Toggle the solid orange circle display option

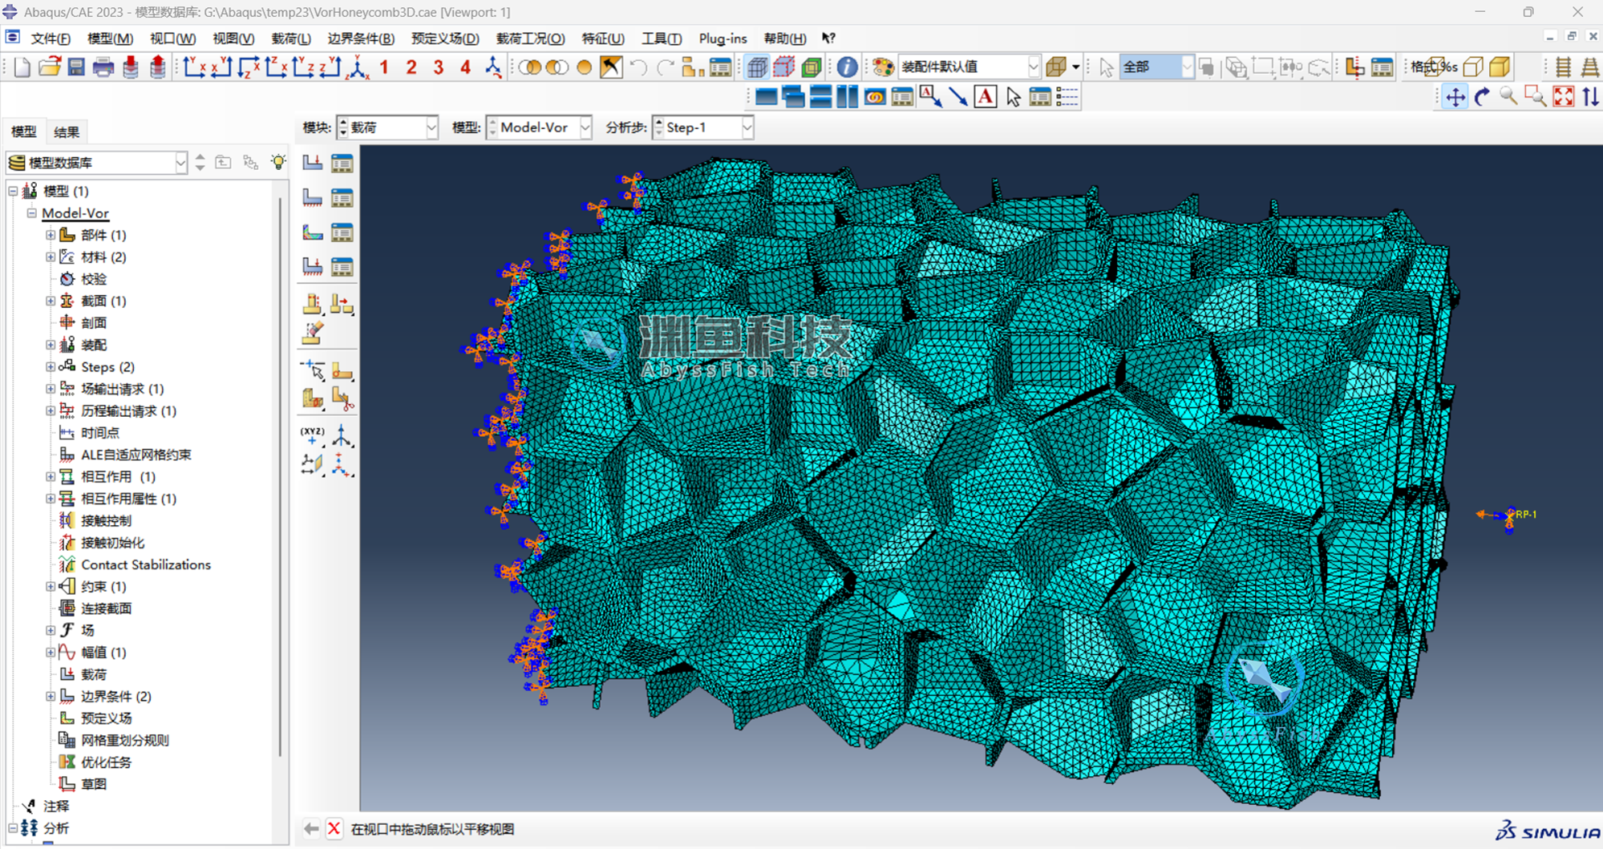coord(584,67)
